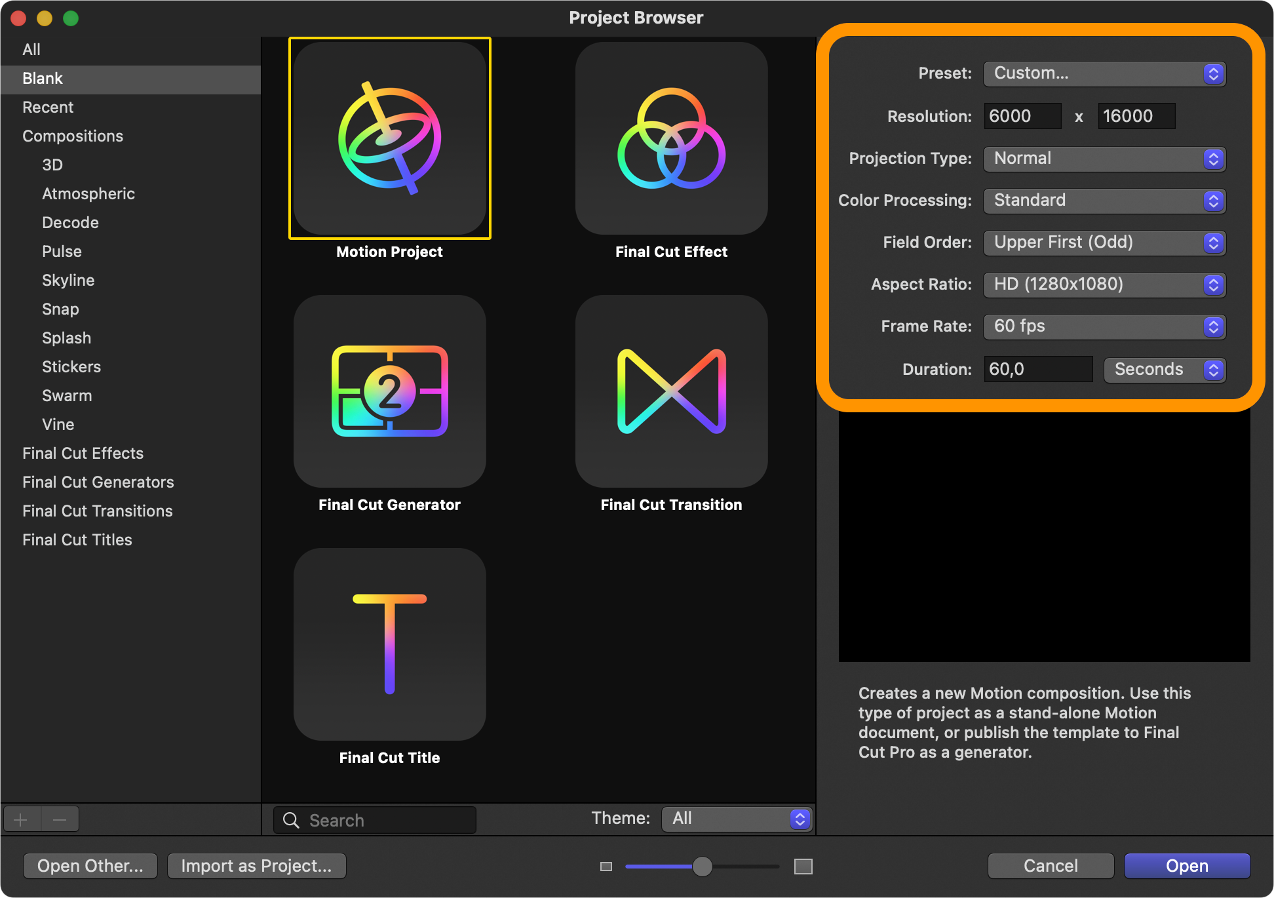Open the Color Processing dropdown
This screenshot has height=898, width=1274.
pyautogui.click(x=1104, y=201)
